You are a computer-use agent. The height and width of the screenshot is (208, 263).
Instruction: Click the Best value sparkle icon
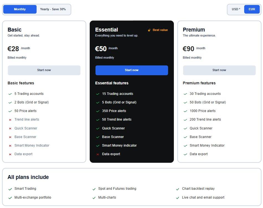(x=149, y=30)
